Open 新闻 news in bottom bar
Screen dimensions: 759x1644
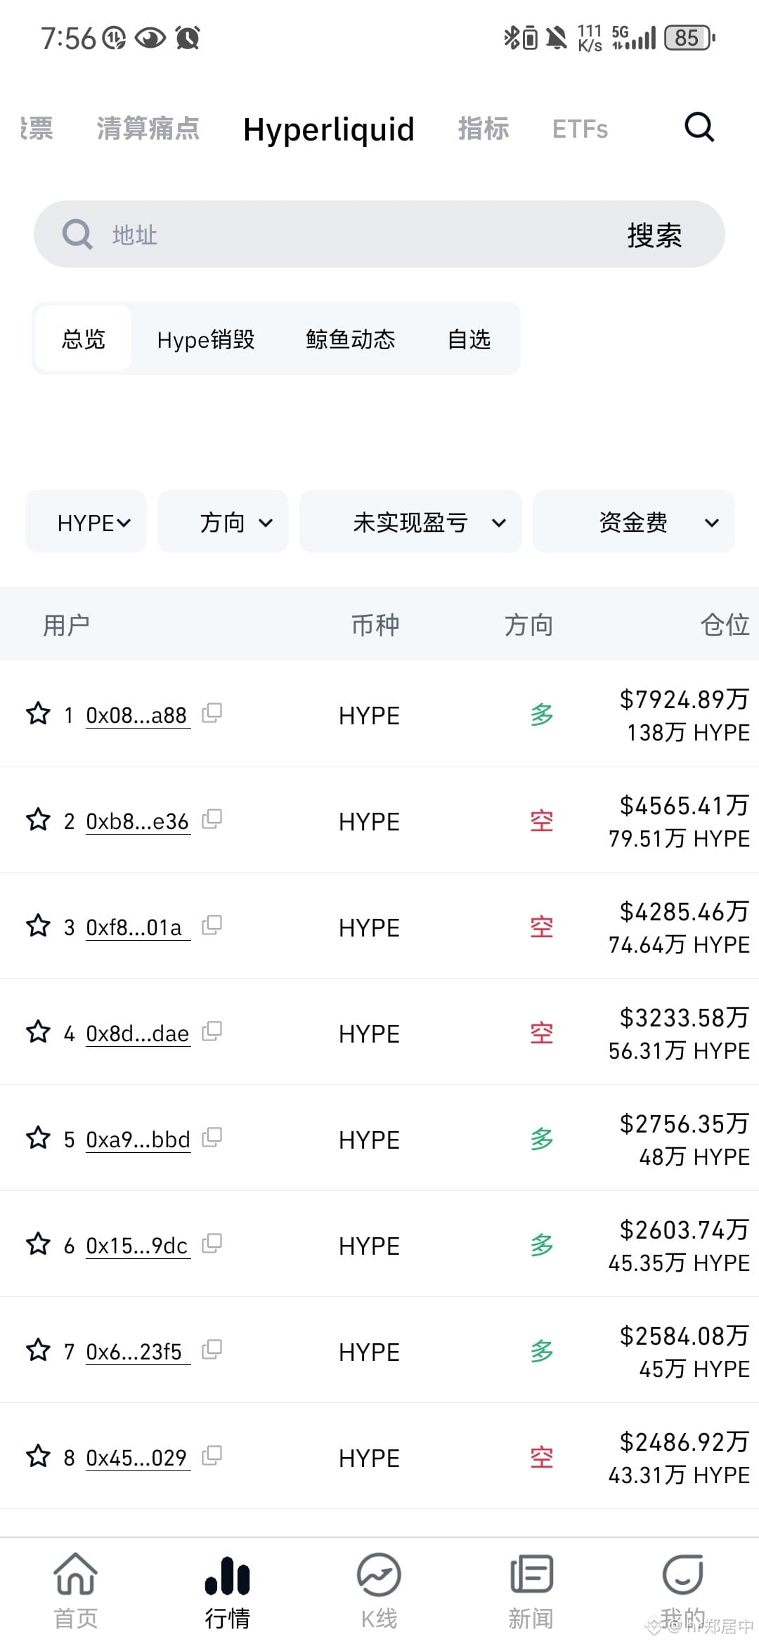click(x=531, y=1591)
